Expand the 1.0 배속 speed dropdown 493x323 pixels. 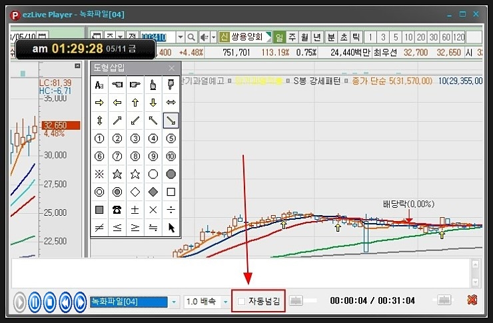tap(225, 302)
